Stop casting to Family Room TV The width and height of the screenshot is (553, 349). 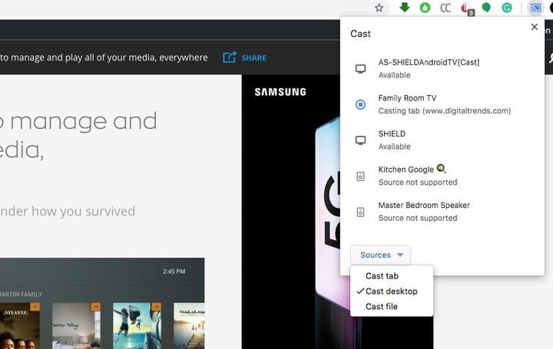(360, 104)
